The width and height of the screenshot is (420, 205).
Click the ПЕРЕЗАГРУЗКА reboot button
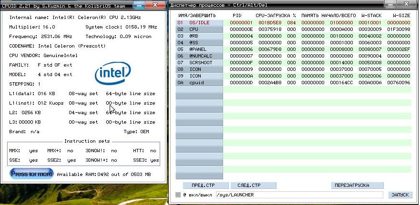coord(358,185)
